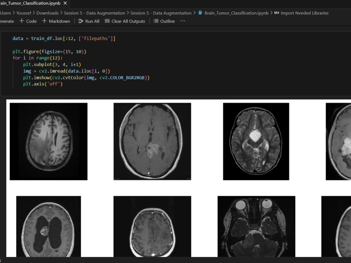
Task: Click the MRI image showing both eyes
Action: coord(256,226)
